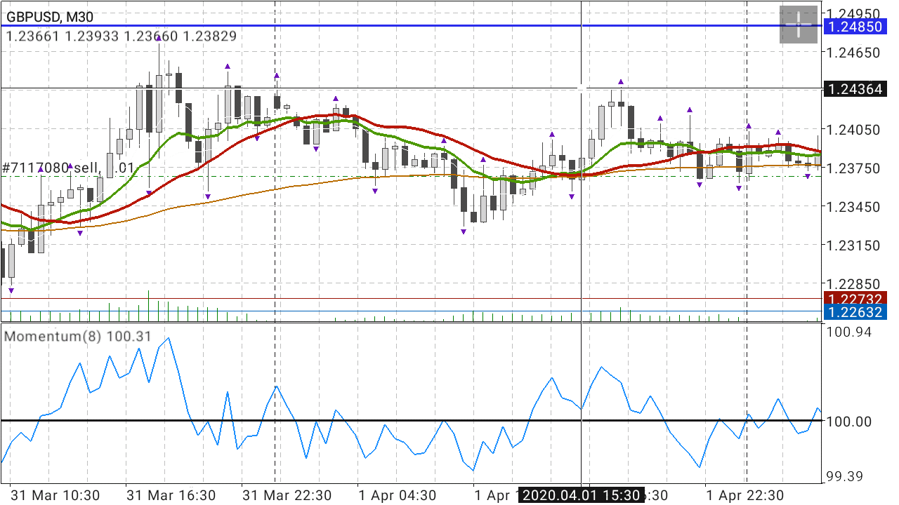The width and height of the screenshot is (899, 505).
Task: Select the #7117080 sell order label
Action: click(x=68, y=168)
